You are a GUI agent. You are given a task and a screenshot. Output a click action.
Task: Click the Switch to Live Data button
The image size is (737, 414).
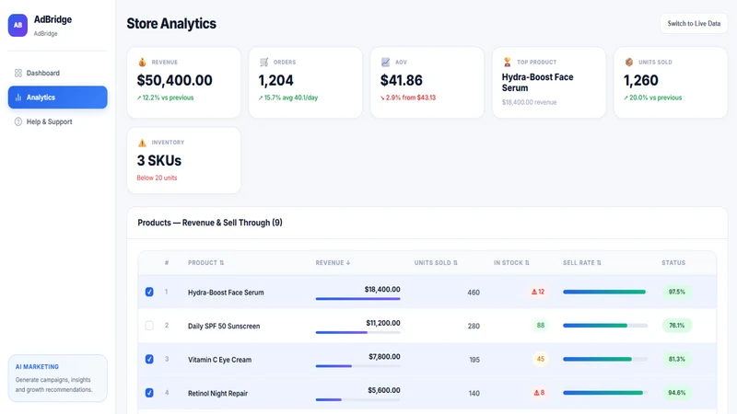pos(694,24)
